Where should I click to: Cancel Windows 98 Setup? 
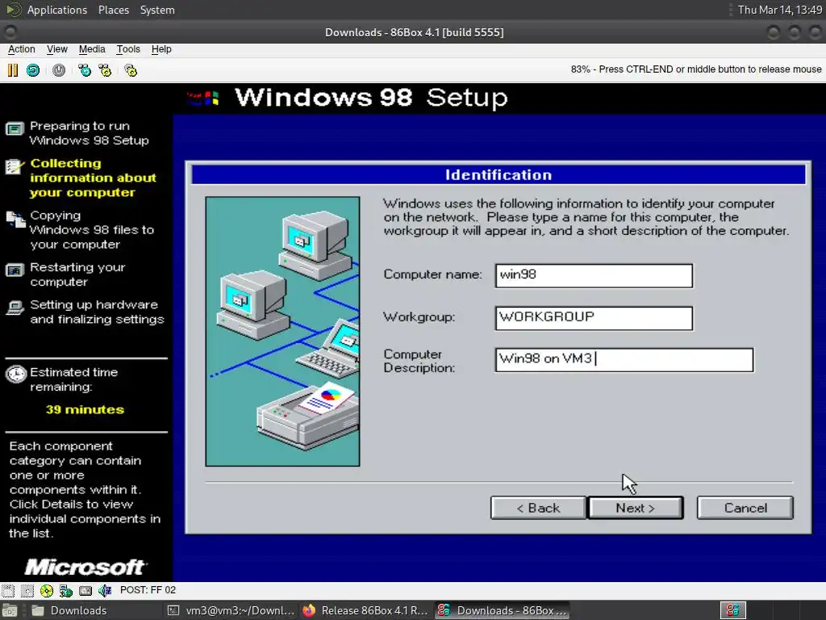coord(745,508)
